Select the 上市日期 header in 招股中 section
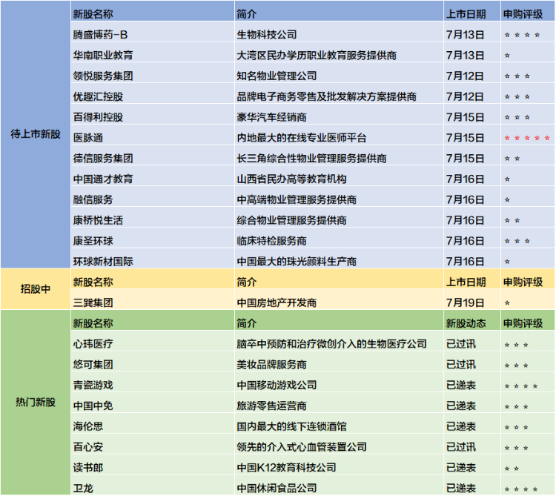556x496 pixels. [466, 282]
